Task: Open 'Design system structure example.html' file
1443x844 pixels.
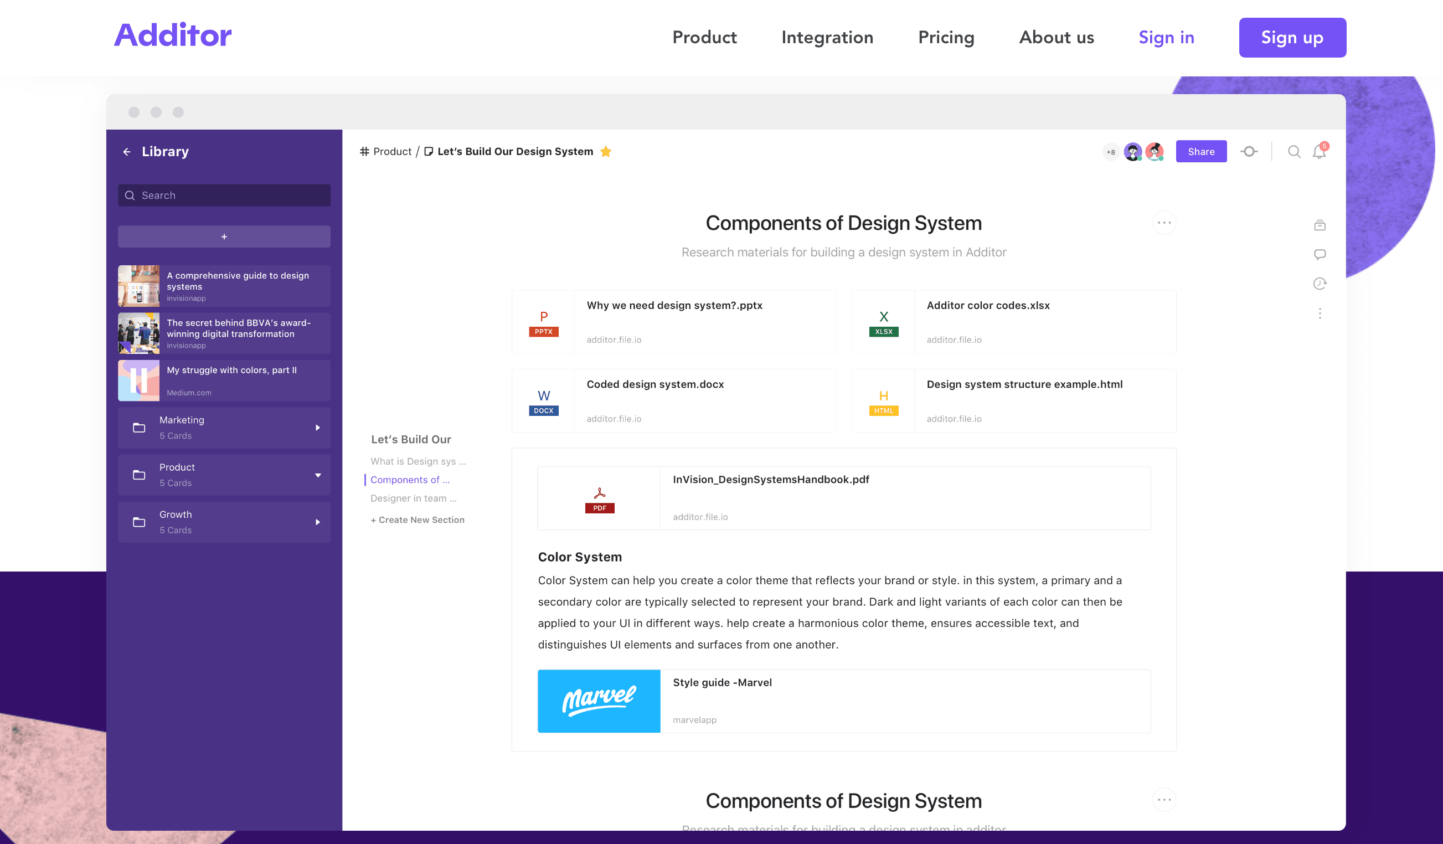Action: click(1014, 401)
